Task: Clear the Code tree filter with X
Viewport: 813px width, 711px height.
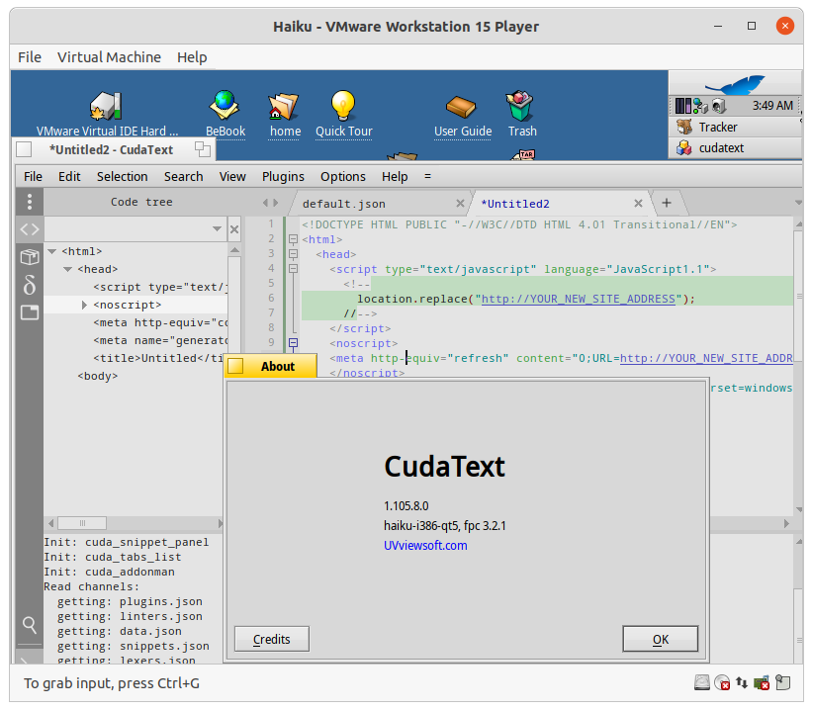Action: [x=234, y=229]
